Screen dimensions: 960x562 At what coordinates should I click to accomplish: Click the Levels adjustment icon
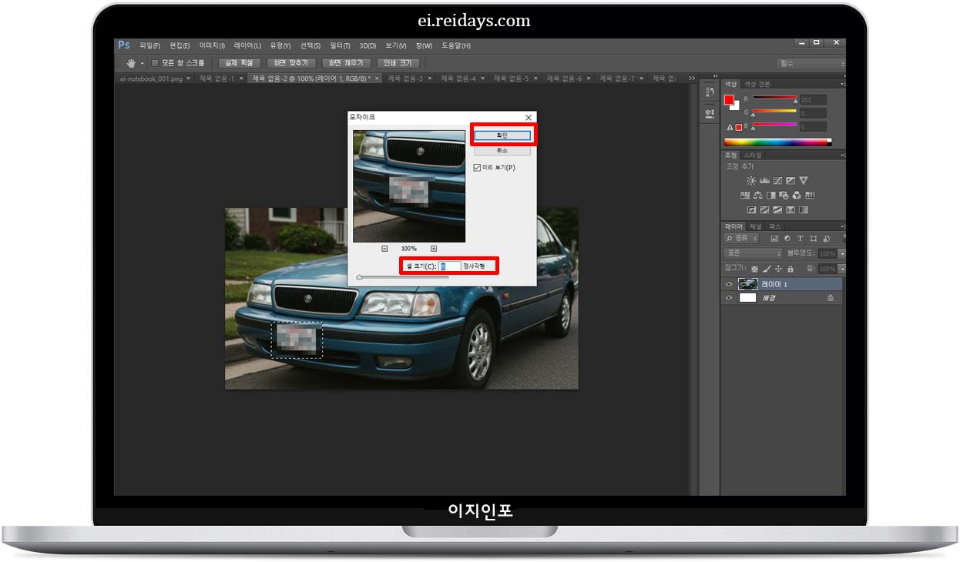click(x=765, y=180)
